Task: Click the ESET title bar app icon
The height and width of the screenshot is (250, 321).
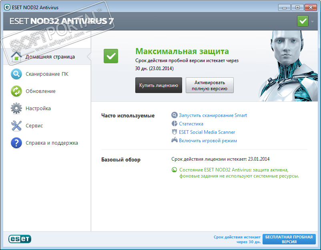Action: click(7, 7)
